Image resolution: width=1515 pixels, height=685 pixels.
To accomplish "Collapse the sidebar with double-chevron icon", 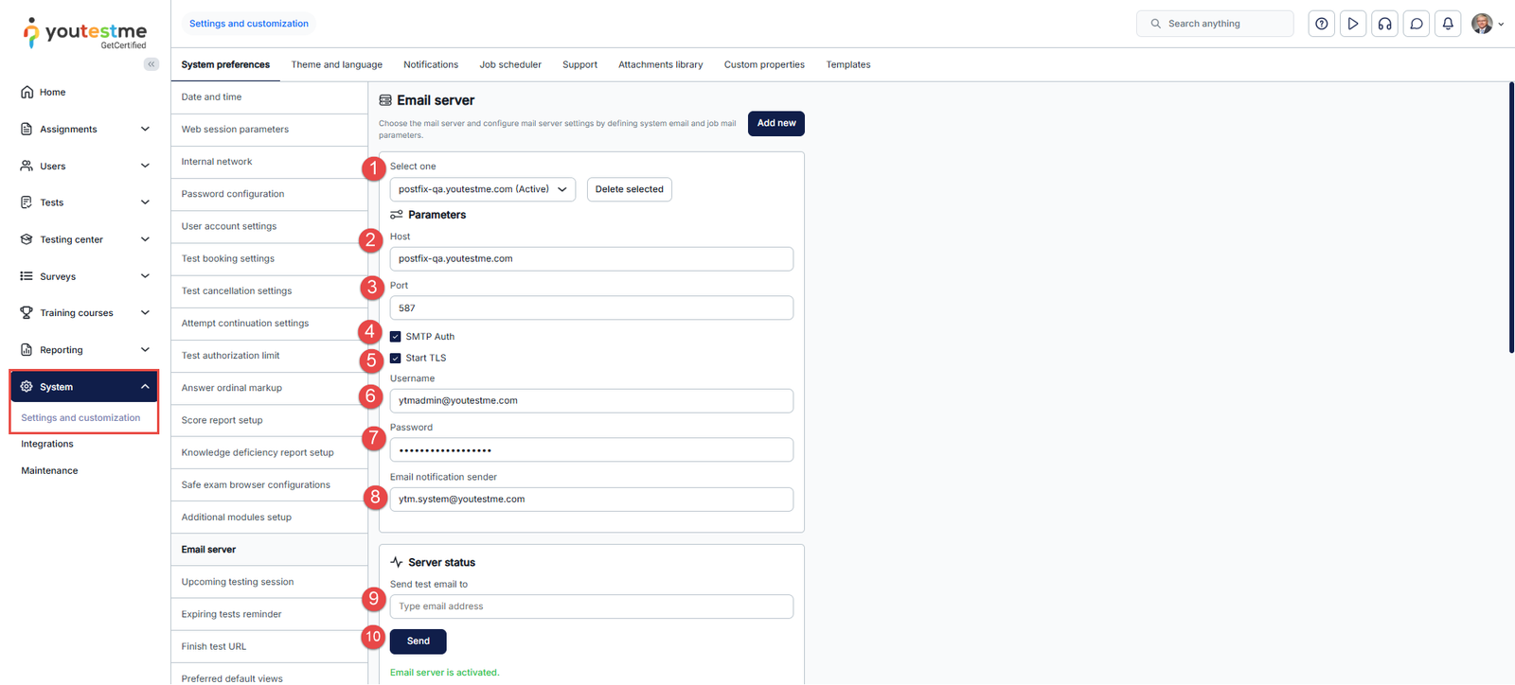I will 151,64.
